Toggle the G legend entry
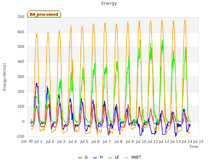 pos(83,157)
